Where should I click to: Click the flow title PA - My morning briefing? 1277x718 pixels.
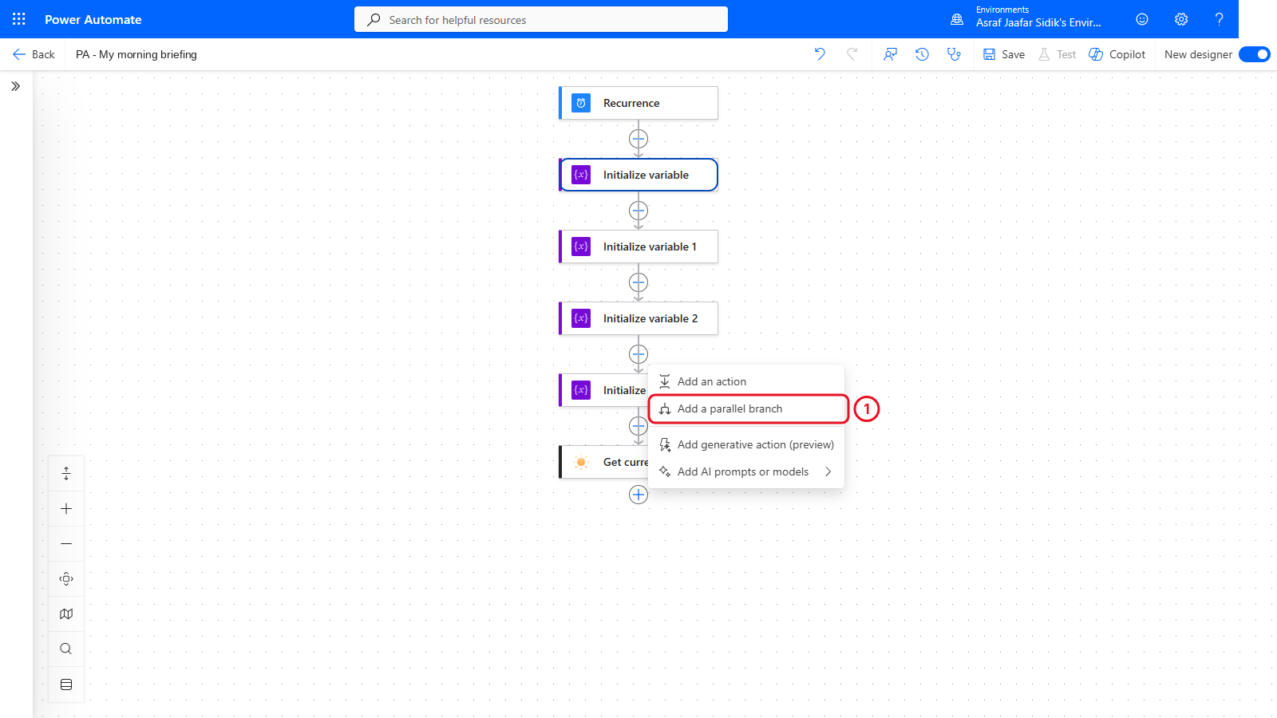pyautogui.click(x=136, y=54)
